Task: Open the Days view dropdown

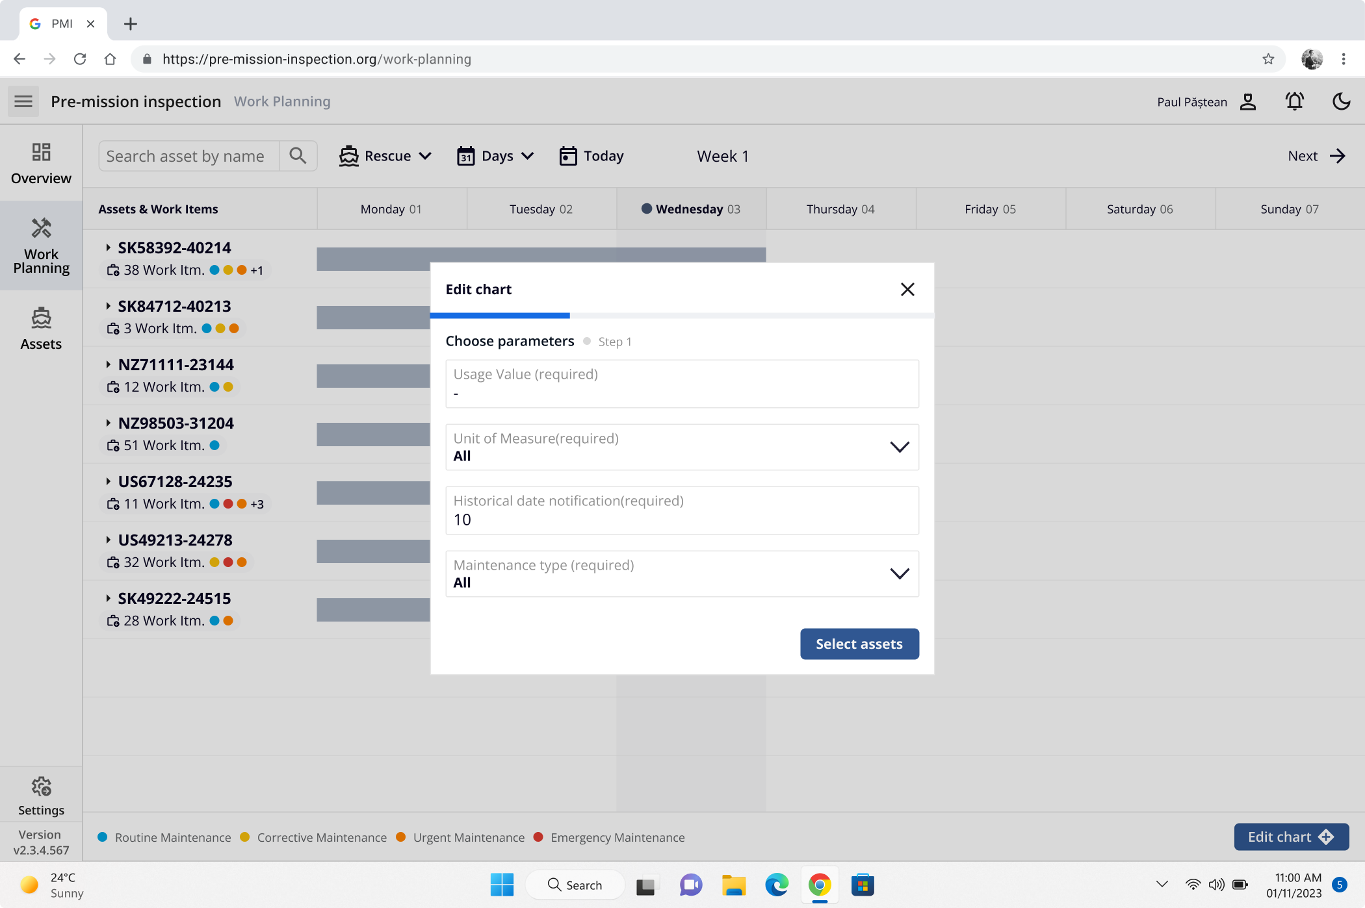Action: pos(495,156)
